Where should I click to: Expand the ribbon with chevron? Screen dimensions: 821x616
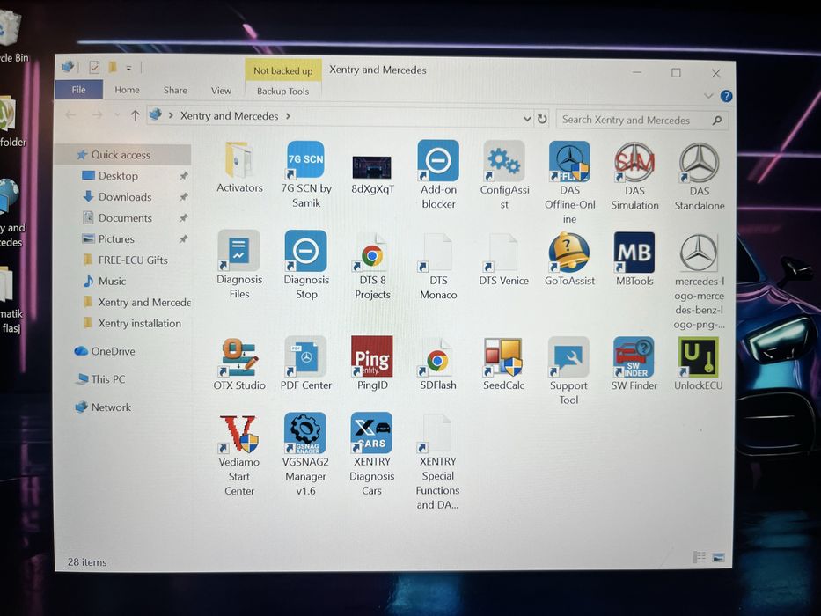pyautogui.click(x=708, y=96)
